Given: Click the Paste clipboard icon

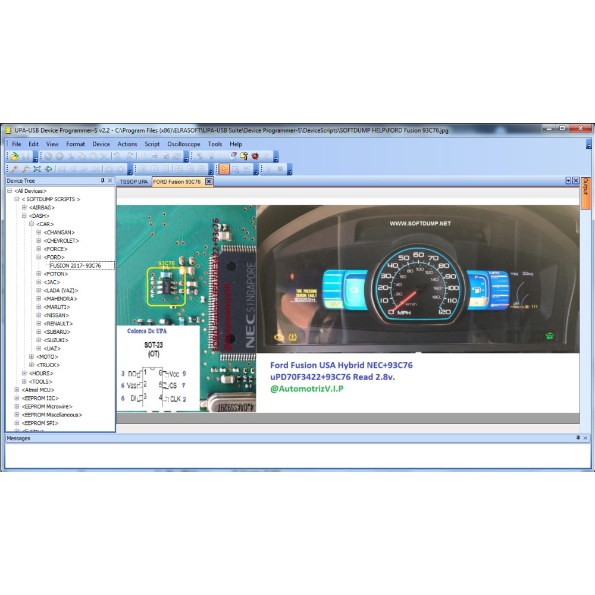Looking at the screenshot, I should pos(93,156).
